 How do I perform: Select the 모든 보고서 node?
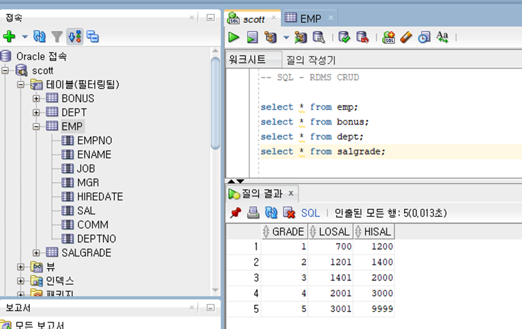[x=39, y=325]
